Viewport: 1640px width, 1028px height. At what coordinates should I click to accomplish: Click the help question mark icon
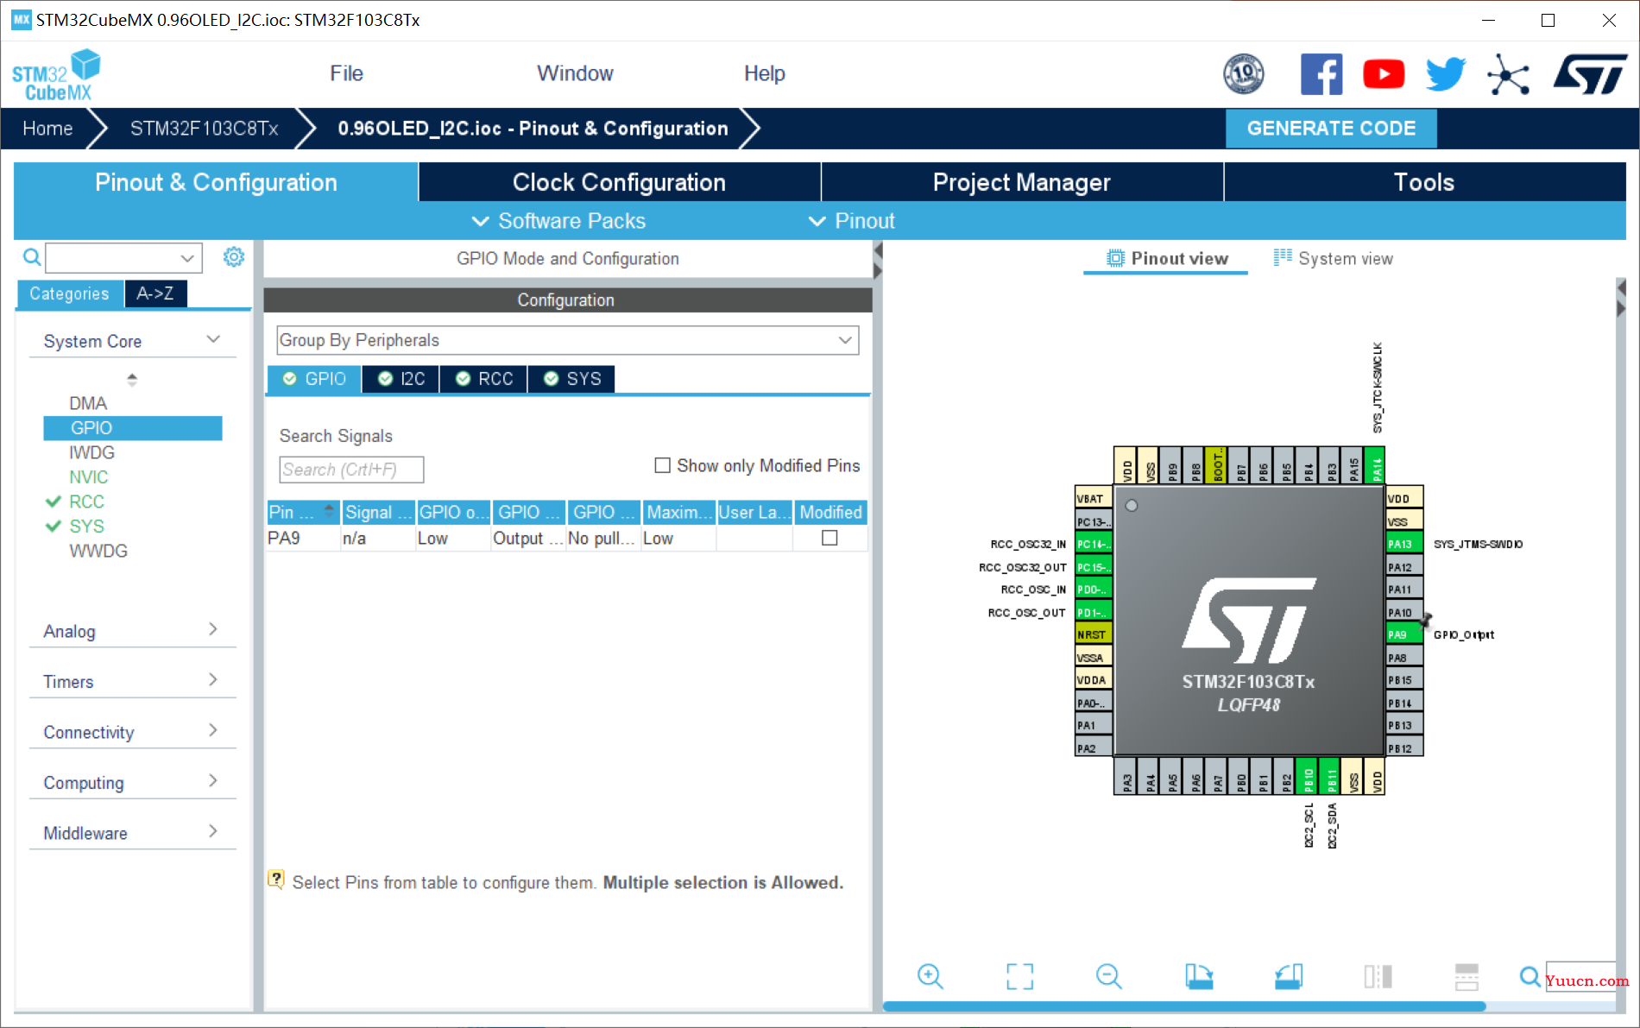coord(276,880)
